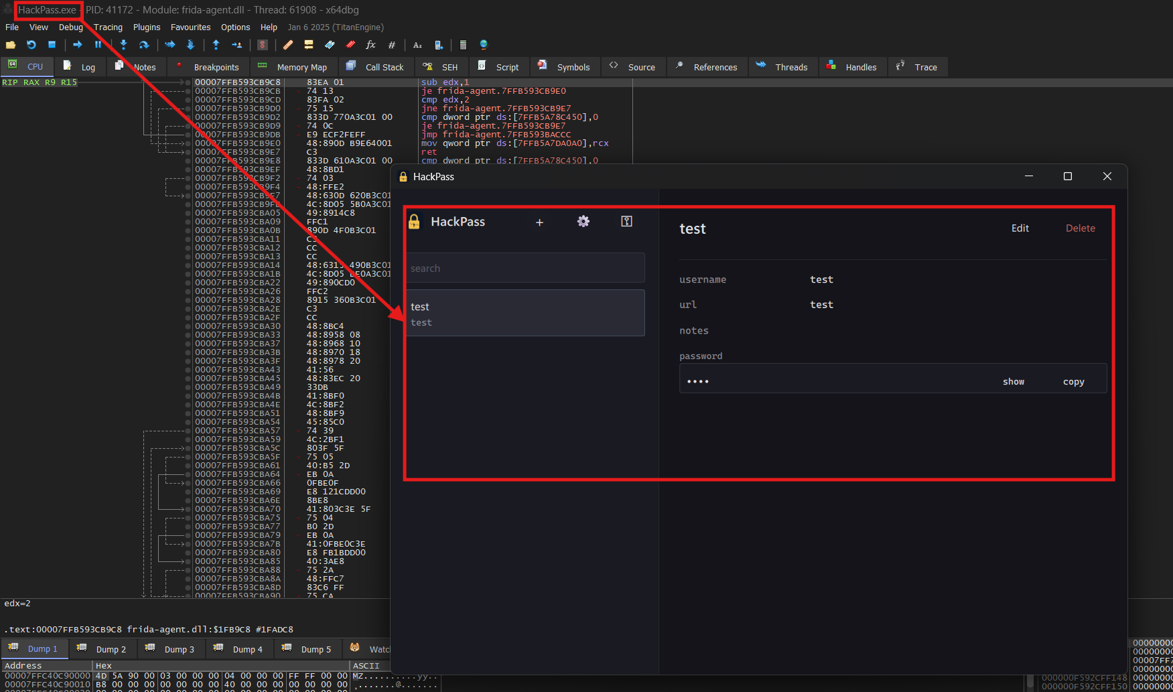Viewport: 1173px width, 692px height.
Task: Restart the debuggee with the restart icon
Action: 31,45
